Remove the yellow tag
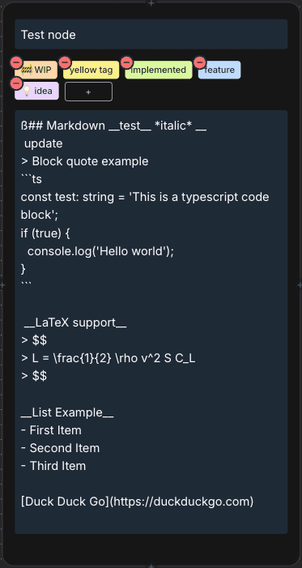302x568 pixels. (x=65, y=62)
